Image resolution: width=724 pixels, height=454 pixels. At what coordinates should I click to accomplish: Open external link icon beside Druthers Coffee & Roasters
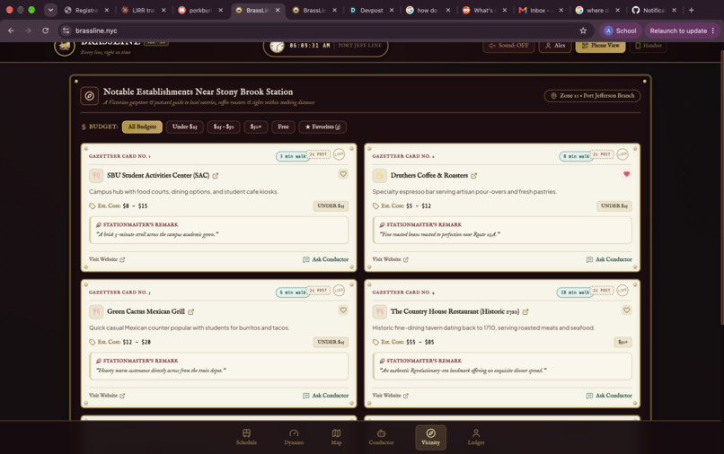point(473,176)
